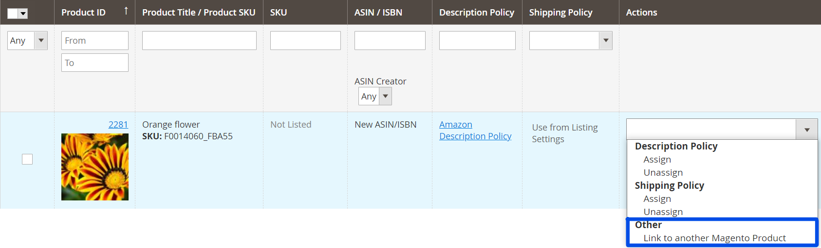
Task: Select Link to another Magento Product
Action: click(x=714, y=238)
